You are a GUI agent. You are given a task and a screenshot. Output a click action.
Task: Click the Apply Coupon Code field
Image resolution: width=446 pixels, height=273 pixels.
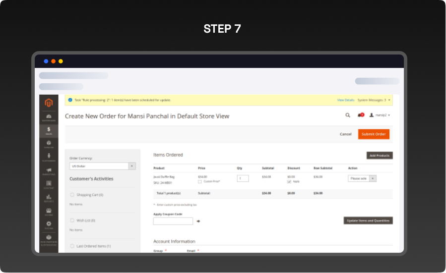tap(173, 221)
